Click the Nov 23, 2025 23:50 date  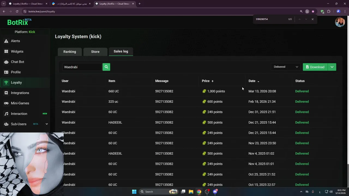[262, 143]
